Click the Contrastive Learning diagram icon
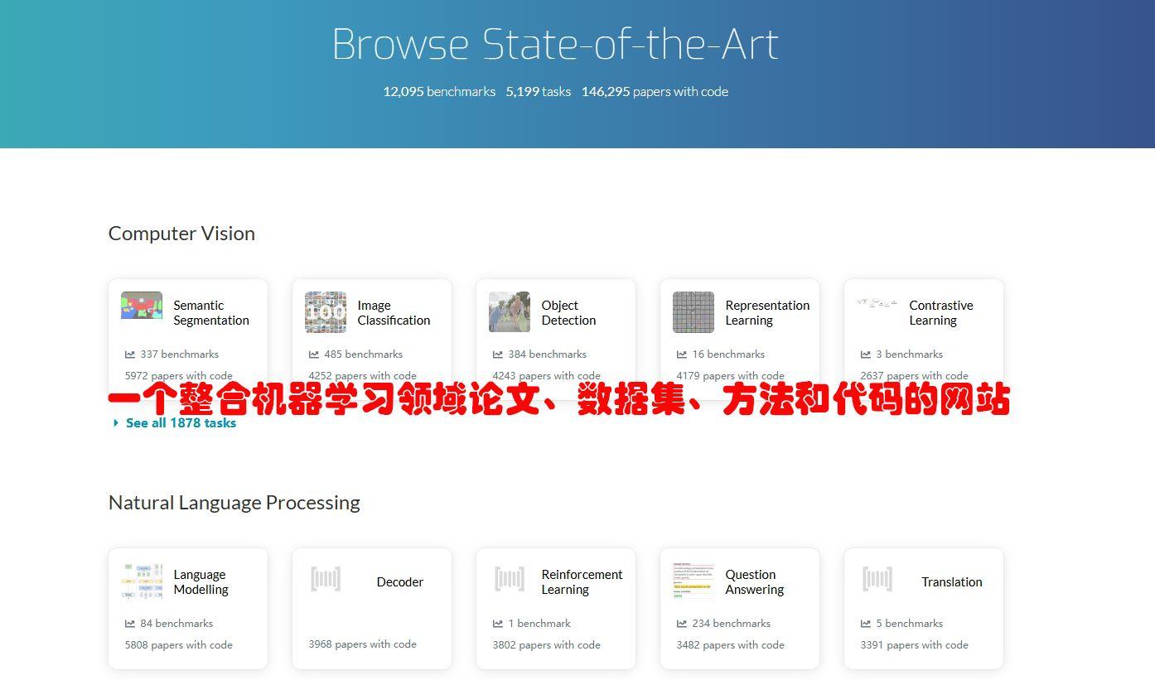 tap(877, 303)
